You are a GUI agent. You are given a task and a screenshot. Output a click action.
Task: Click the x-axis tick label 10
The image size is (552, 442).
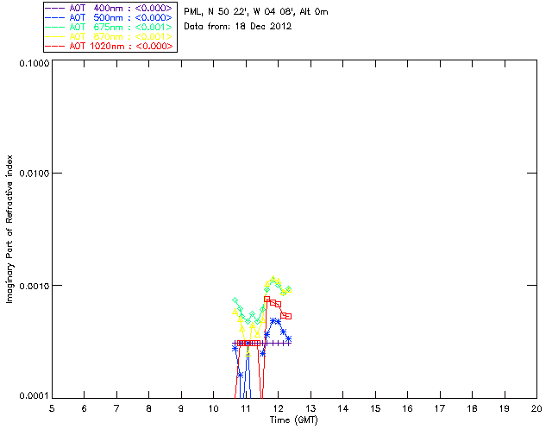[x=213, y=408]
